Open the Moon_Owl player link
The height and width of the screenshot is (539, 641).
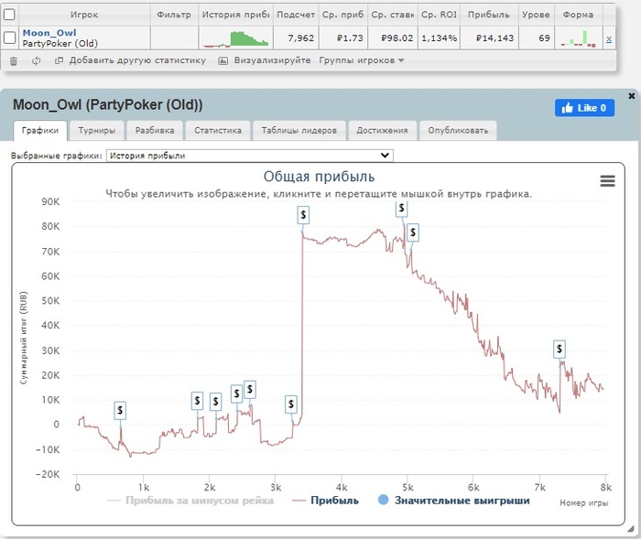click(x=49, y=33)
